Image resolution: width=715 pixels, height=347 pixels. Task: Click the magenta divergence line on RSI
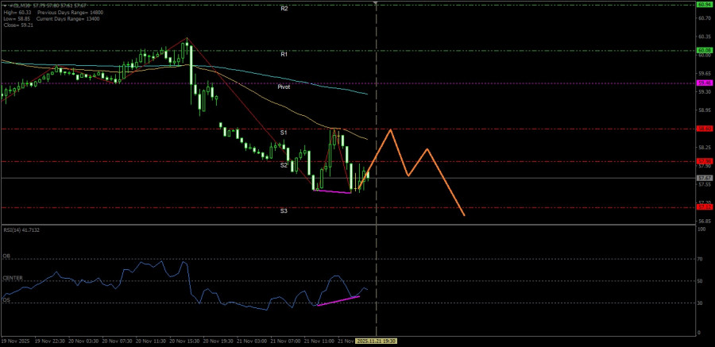click(338, 300)
